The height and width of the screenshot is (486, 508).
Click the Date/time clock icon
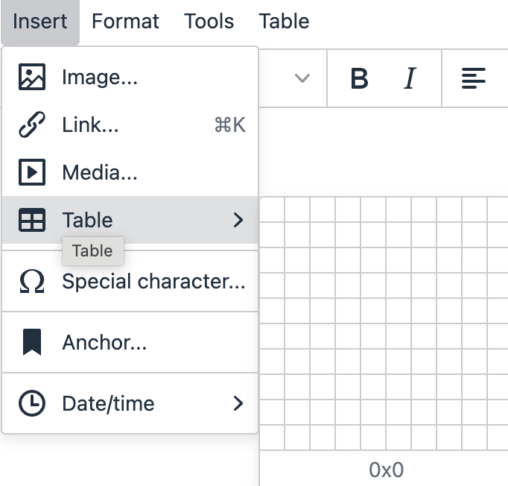pyautogui.click(x=32, y=403)
